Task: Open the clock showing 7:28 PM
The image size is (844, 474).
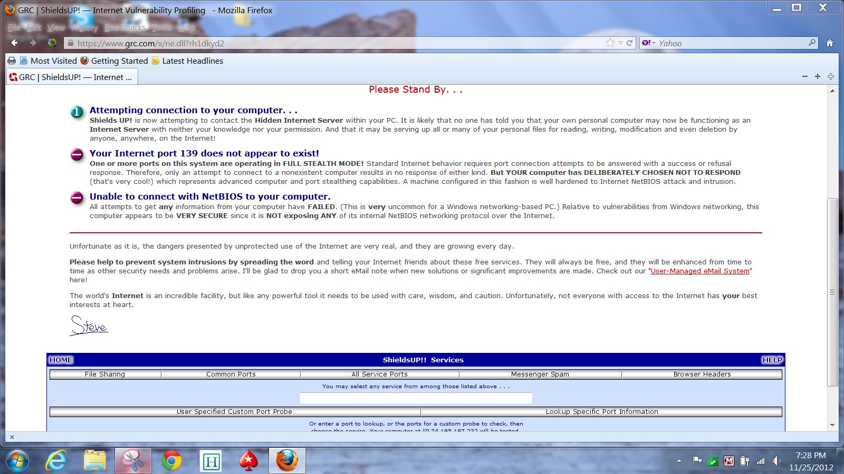Action: pyautogui.click(x=811, y=461)
